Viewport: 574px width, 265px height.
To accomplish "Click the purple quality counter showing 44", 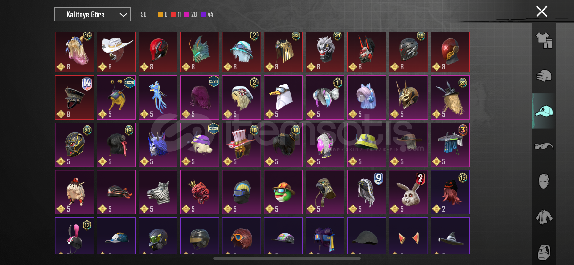I will click(x=207, y=14).
